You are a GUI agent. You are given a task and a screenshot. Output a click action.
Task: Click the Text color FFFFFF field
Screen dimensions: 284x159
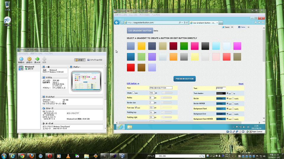[221, 88]
